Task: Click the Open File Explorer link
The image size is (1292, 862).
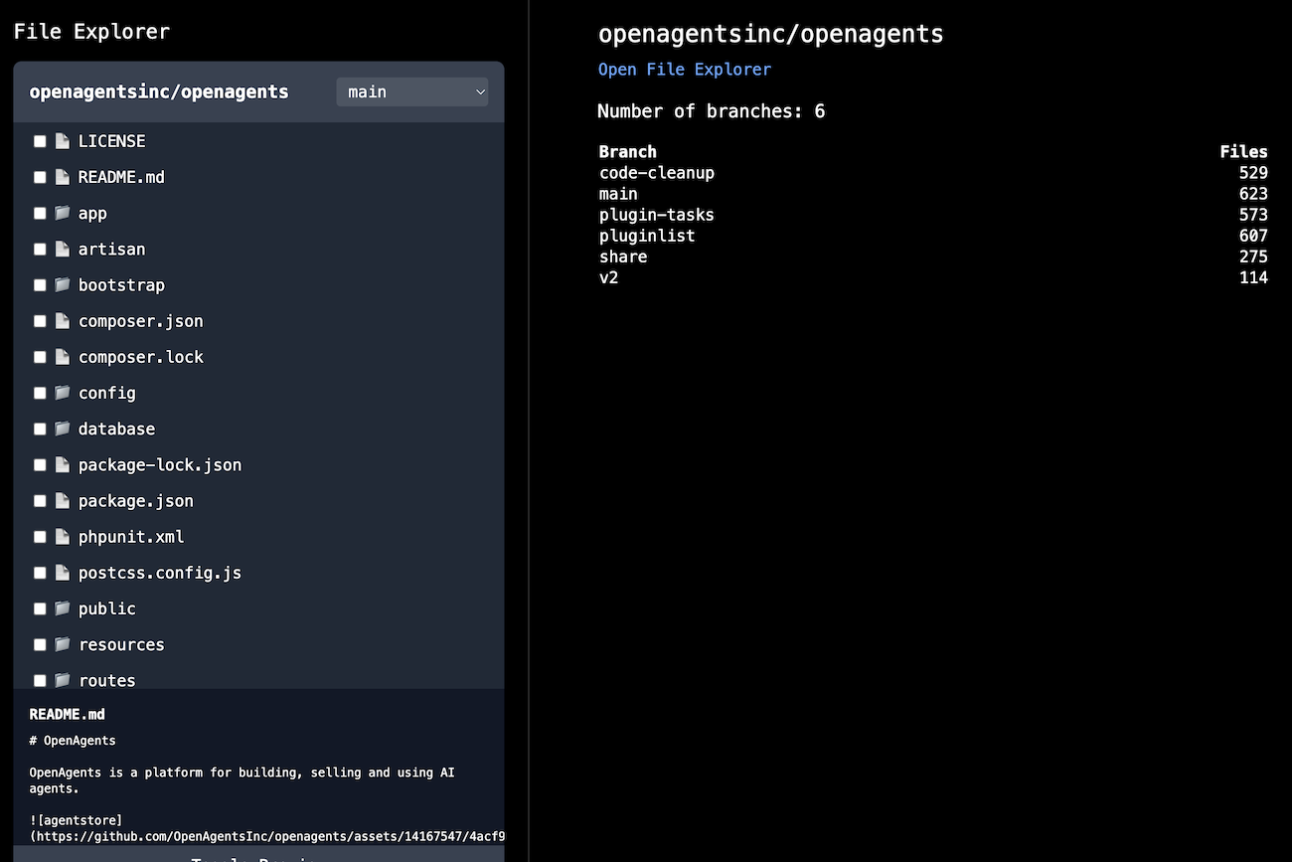Action: coord(684,69)
